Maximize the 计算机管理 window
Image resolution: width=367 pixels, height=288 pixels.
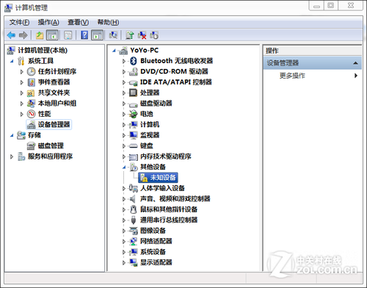[331, 5]
